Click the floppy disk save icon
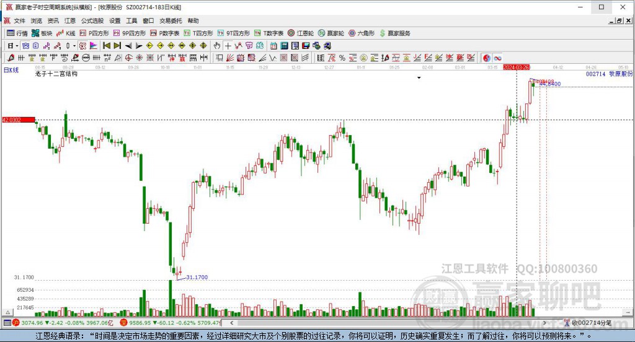Viewport: 635px width, 342px height. (x=306, y=46)
